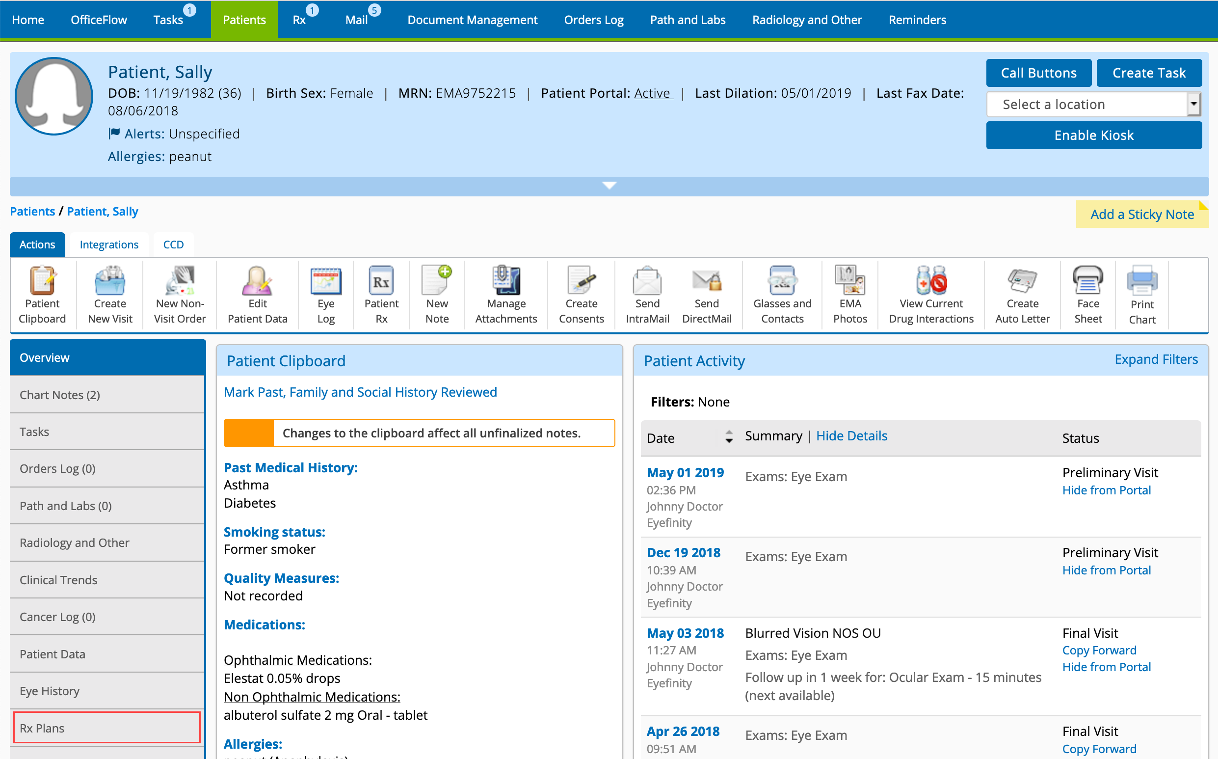Sort activity by Date column arrows
1218x759 pixels.
point(729,437)
